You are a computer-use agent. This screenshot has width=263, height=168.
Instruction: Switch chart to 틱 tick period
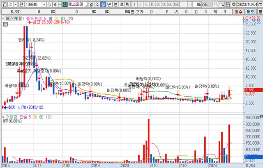[127, 5]
